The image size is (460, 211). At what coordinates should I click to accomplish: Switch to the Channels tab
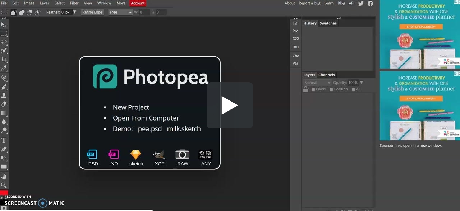point(326,75)
